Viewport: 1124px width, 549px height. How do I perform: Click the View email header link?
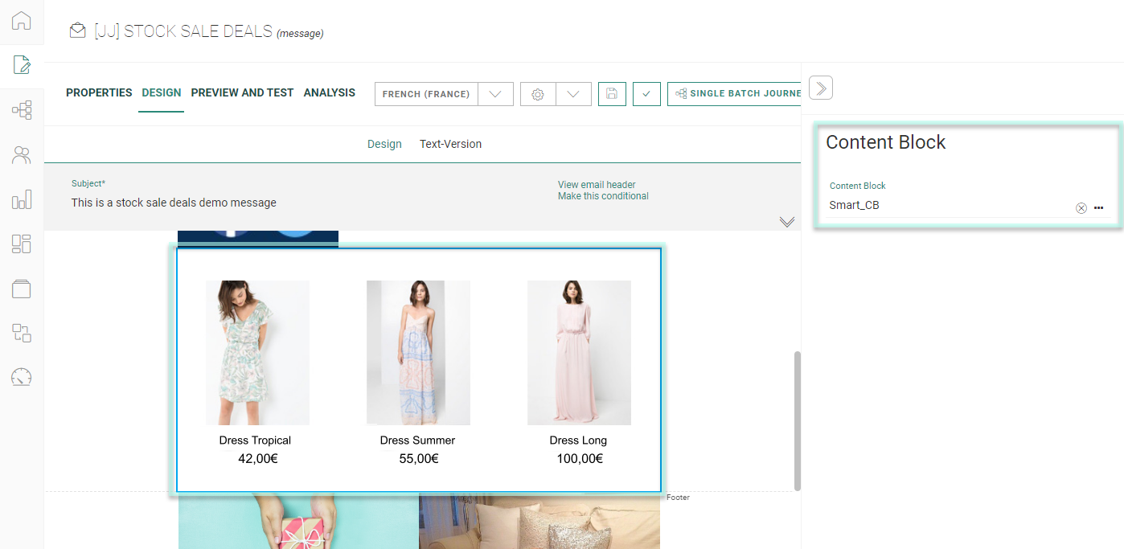point(597,185)
